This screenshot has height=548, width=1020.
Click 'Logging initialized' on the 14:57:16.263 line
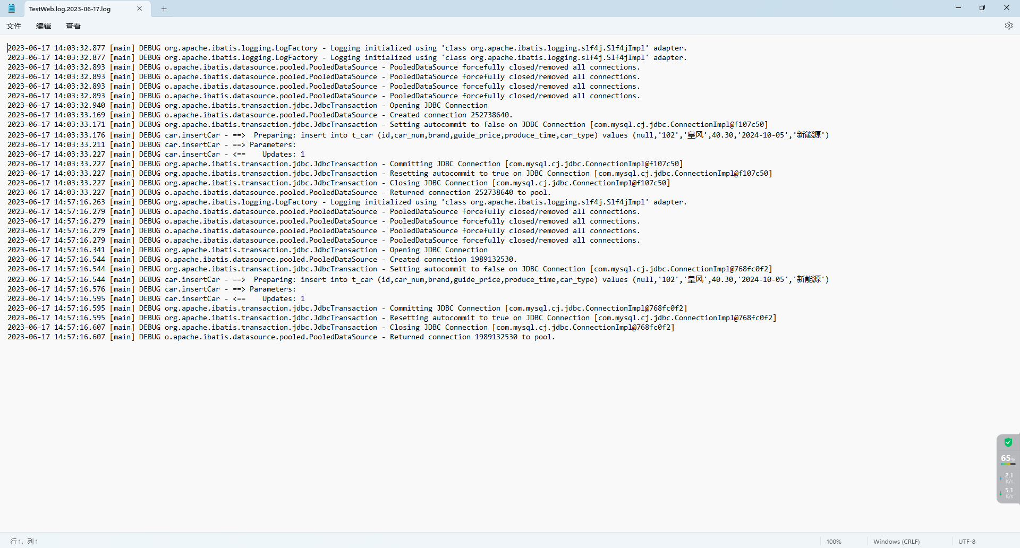pyautogui.click(x=370, y=202)
